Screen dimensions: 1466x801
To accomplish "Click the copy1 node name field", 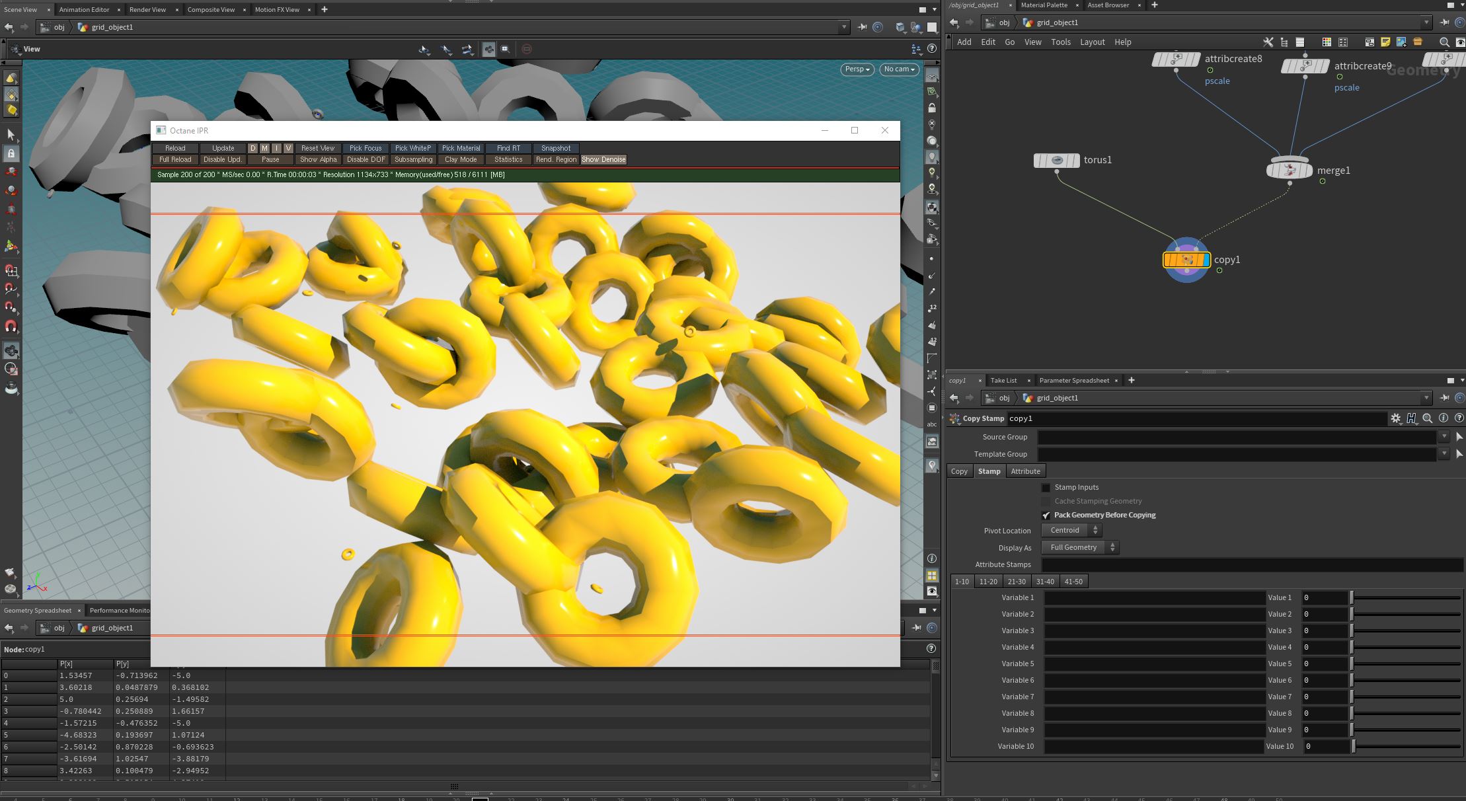I will point(1196,418).
